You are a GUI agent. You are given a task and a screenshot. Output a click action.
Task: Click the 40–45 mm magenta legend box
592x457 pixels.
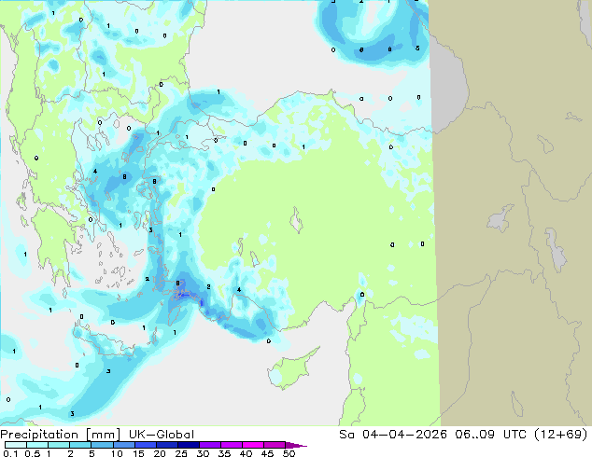click(x=252, y=445)
